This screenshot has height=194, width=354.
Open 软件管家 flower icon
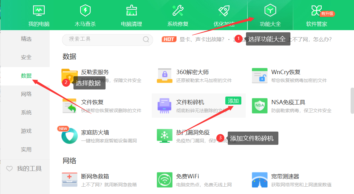pos(316,10)
